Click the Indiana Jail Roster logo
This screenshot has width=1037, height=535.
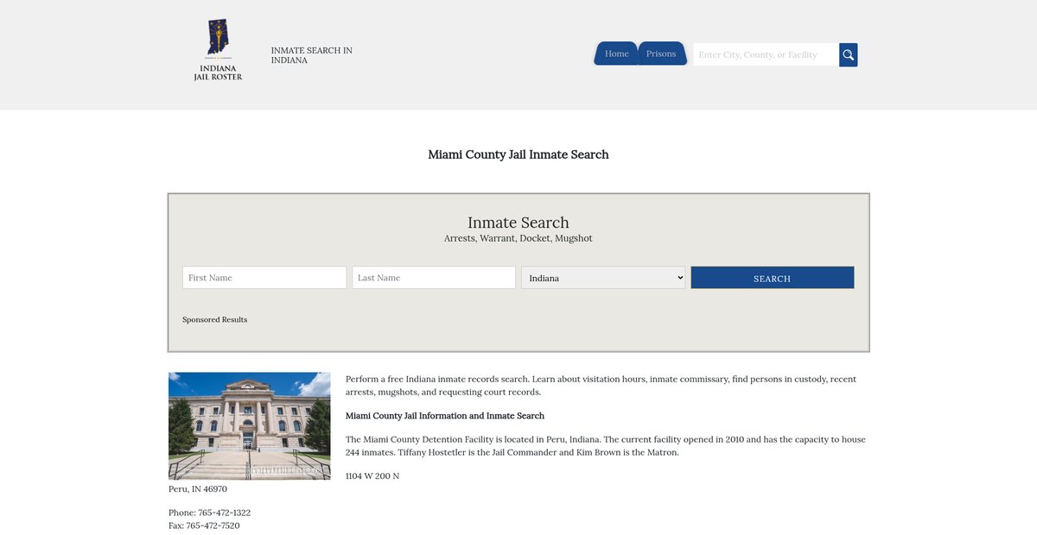pos(218,50)
